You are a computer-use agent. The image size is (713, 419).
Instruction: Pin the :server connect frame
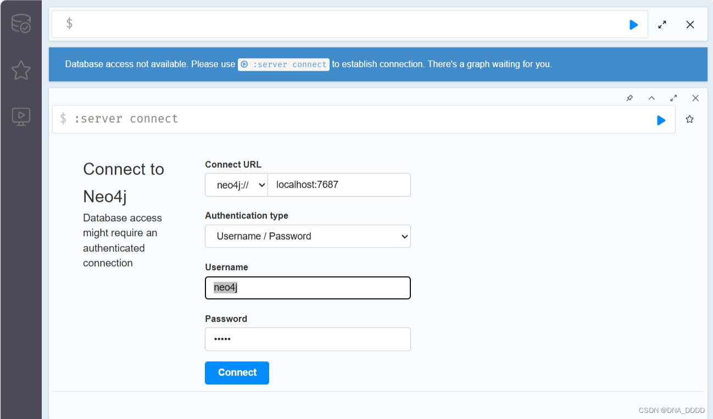pos(630,98)
